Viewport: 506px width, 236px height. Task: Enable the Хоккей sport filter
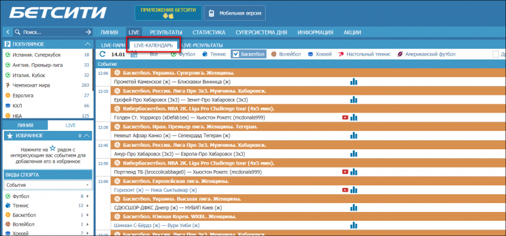point(320,54)
